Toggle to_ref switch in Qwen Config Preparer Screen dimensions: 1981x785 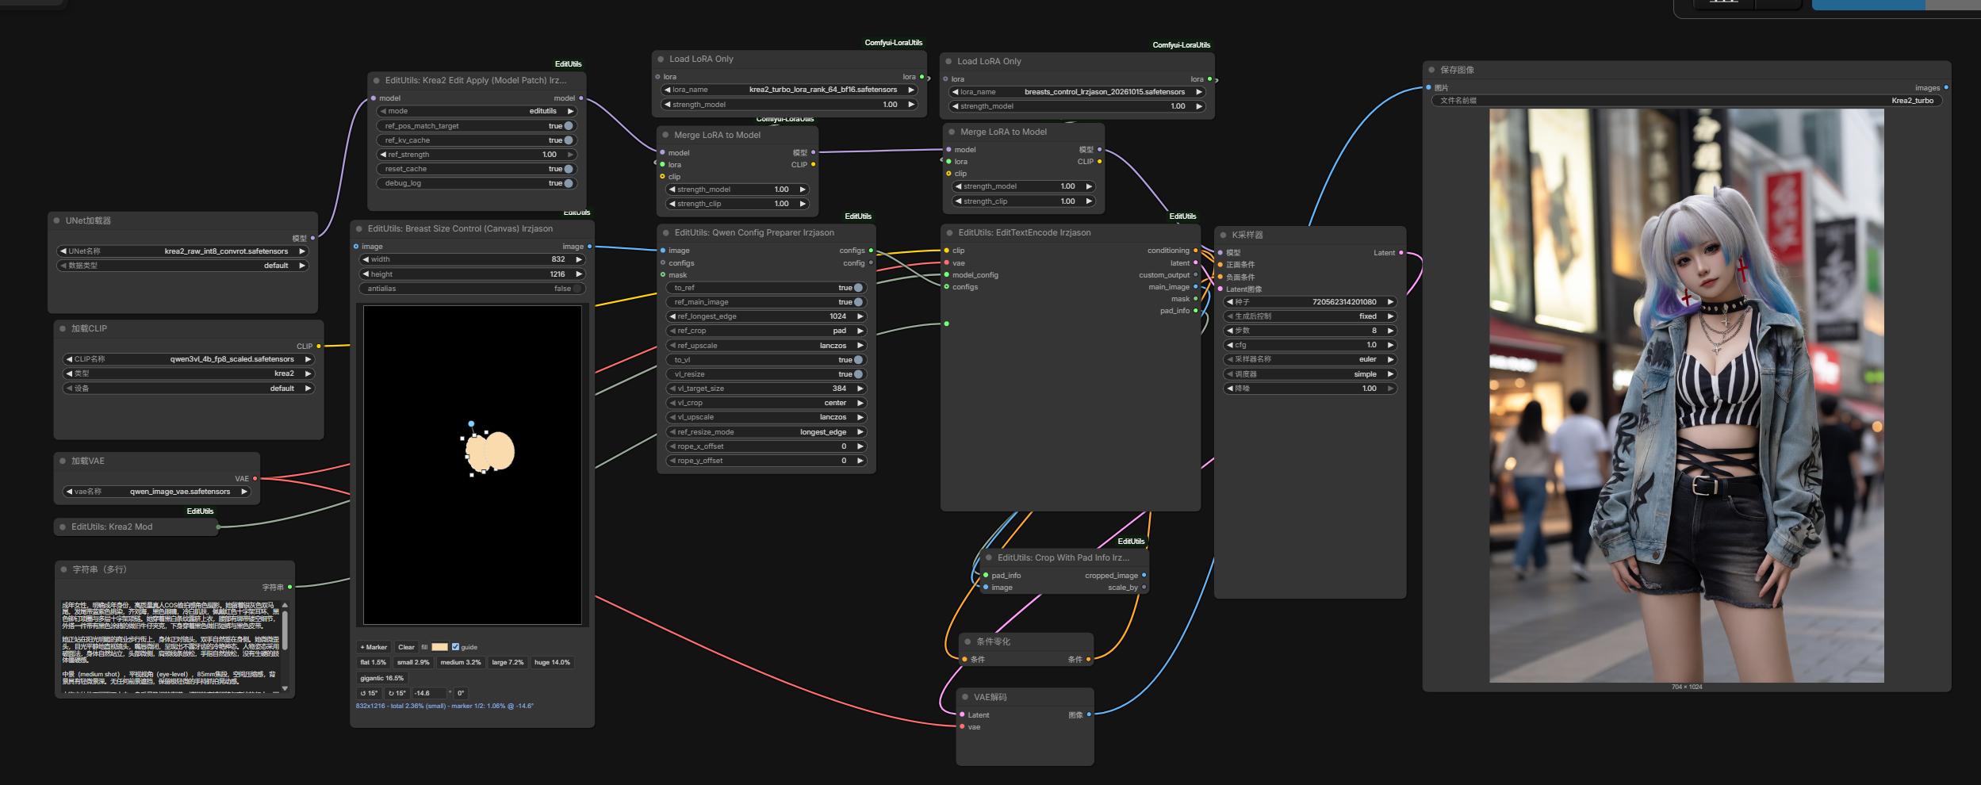pyautogui.click(x=858, y=288)
